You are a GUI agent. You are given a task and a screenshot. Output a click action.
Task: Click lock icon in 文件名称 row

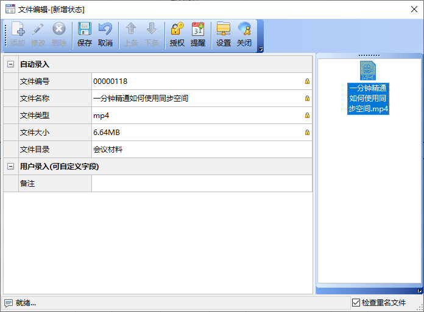point(307,99)
